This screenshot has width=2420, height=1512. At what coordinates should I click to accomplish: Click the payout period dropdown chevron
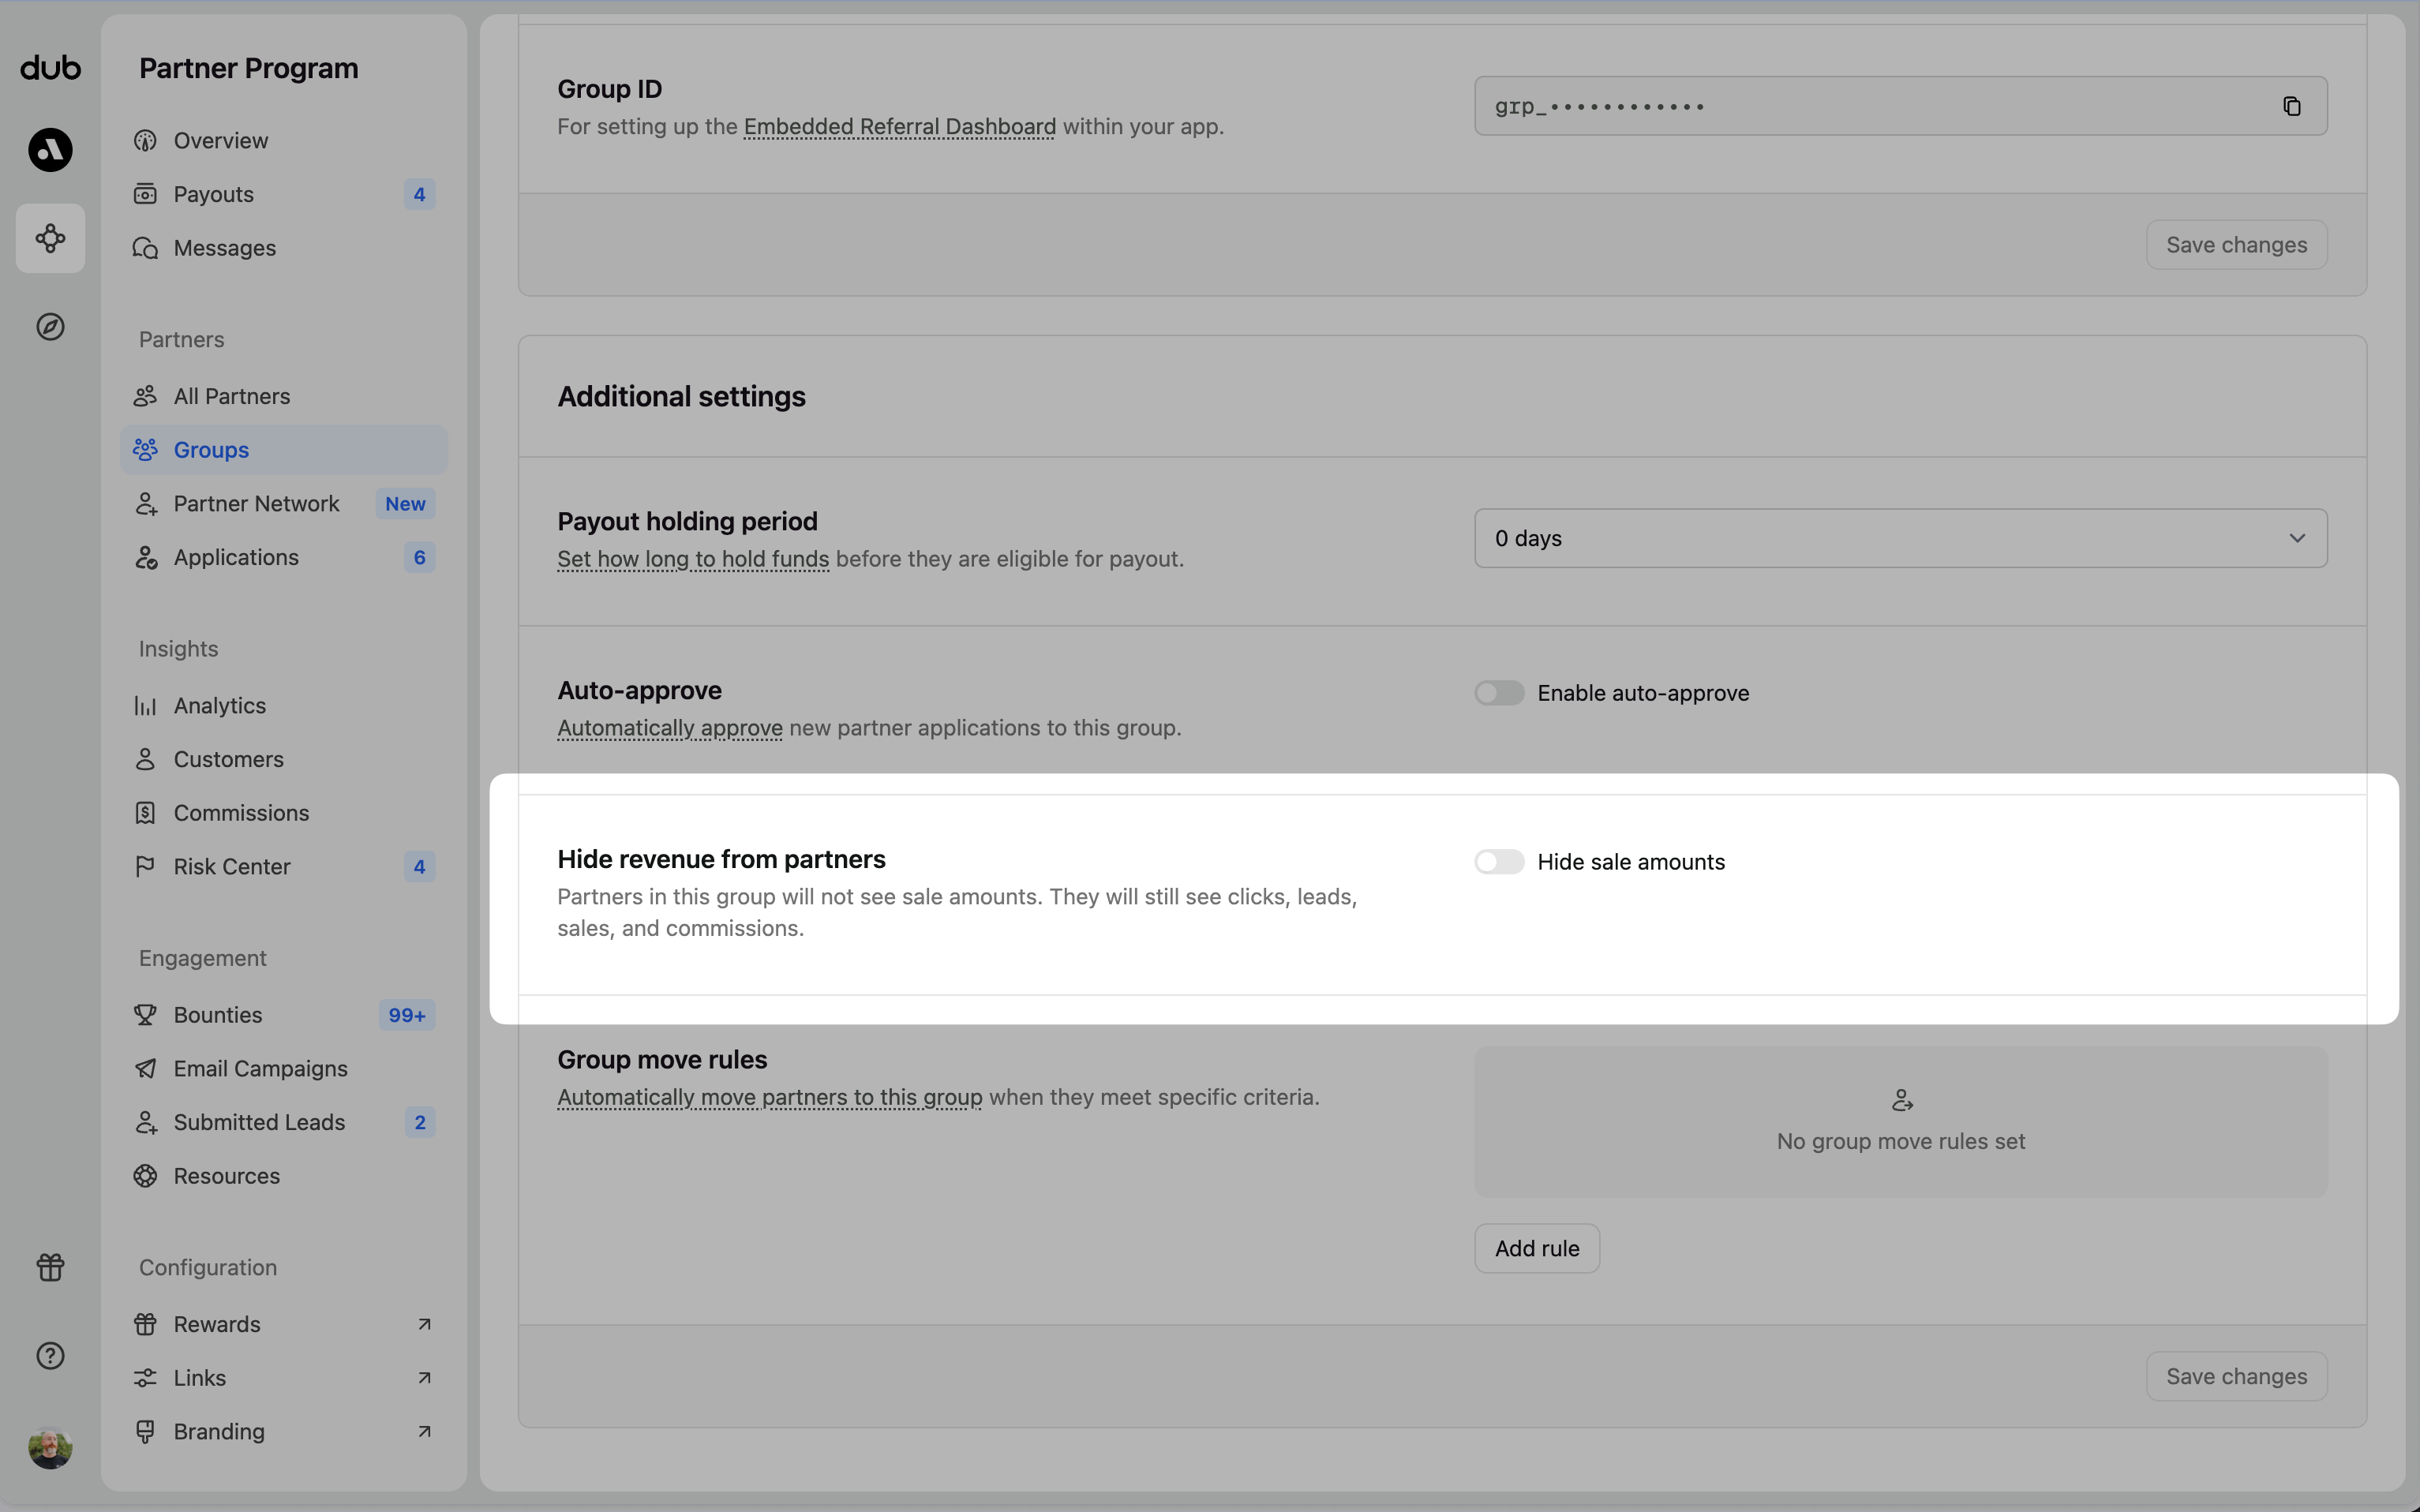coord(2297,538)
